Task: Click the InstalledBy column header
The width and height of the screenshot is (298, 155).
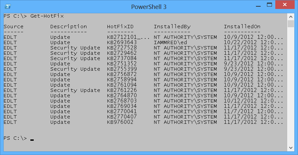Action: click(x=172, y=27)
